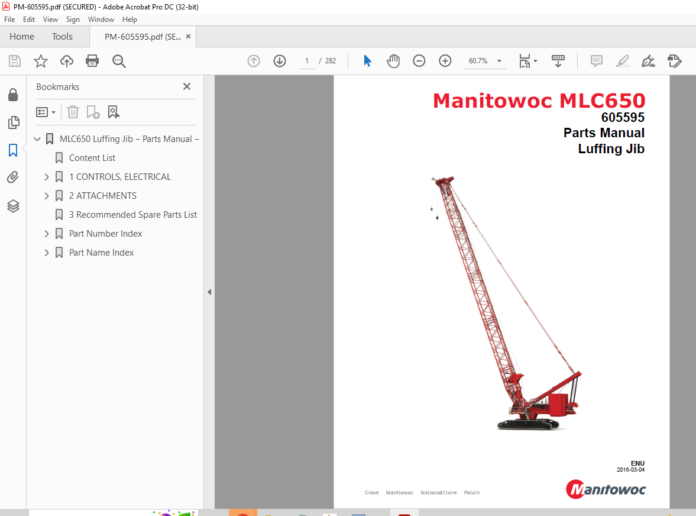Click the Save file icon
This screenshot has width=696, height=516.
[15, 61]
